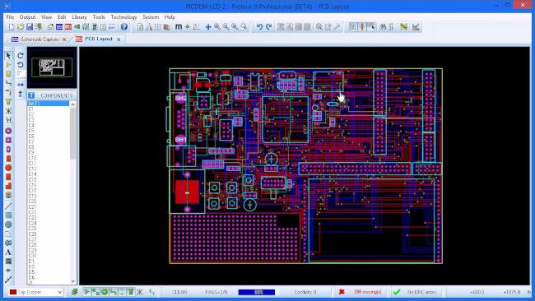Screen dimensions: 535x301
Task: Click the rotate clockwise icon
Action: point(21,55)
